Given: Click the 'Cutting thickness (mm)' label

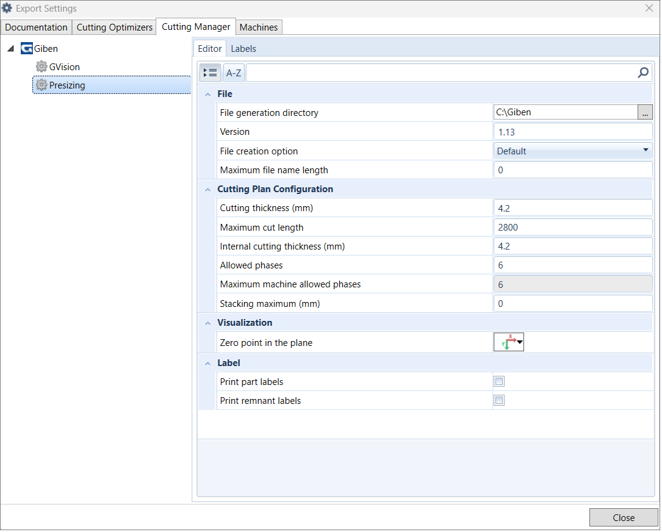Looking at the screenshot, I should [x=267, y=209].
